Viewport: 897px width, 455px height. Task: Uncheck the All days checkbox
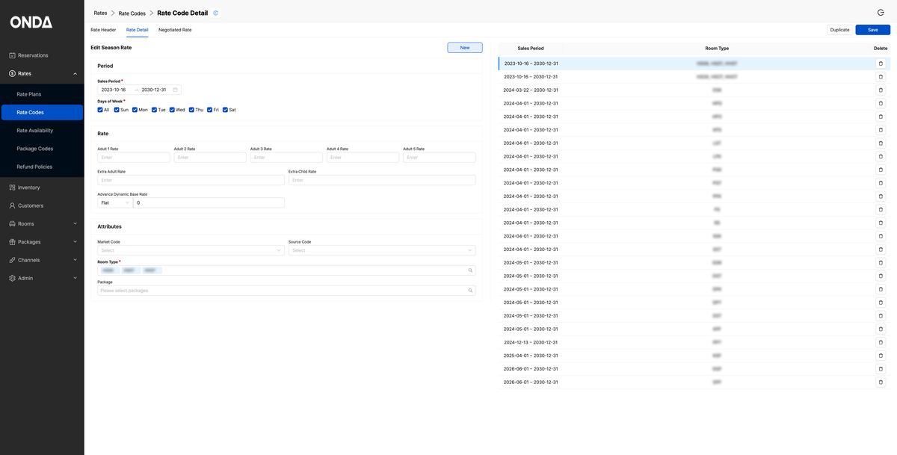pos(100,110)
